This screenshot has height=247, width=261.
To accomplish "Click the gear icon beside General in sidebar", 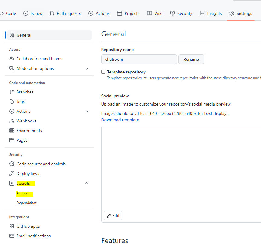I will click(12, 35).
